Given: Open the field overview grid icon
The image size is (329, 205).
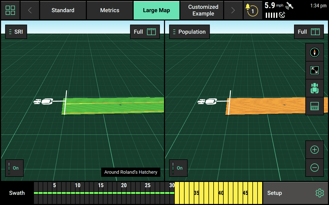Looking at the screenshot, I should pos(315,106).
